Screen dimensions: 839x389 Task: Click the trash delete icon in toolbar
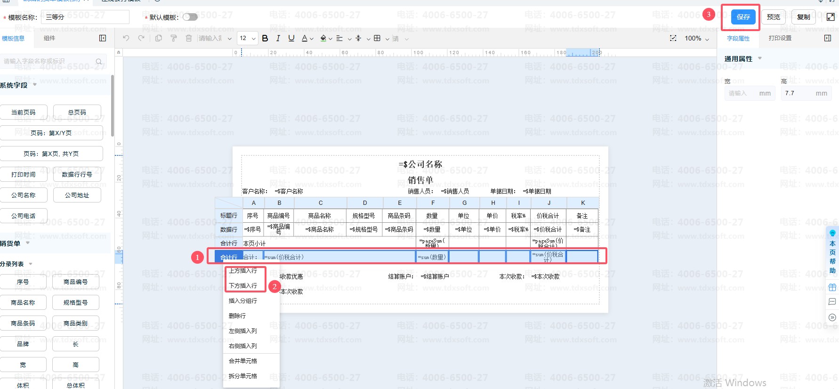(189, 38)
